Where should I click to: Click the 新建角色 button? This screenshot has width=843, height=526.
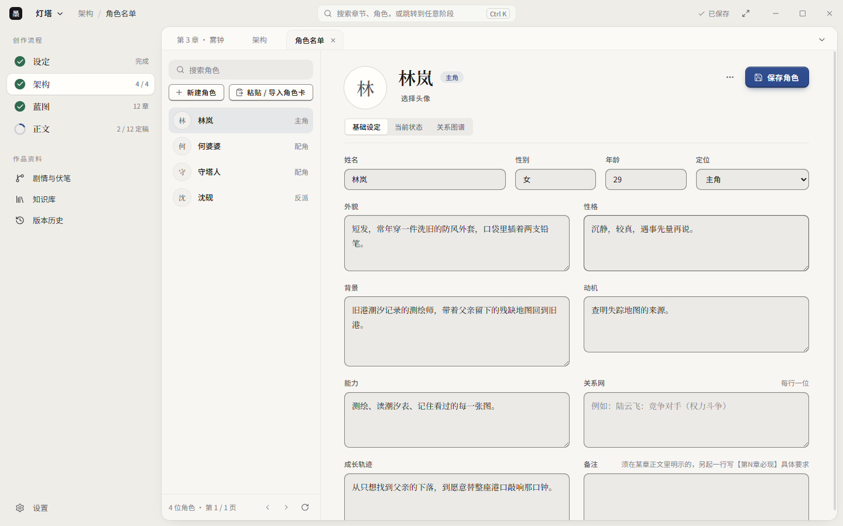(x=196, y=92)
